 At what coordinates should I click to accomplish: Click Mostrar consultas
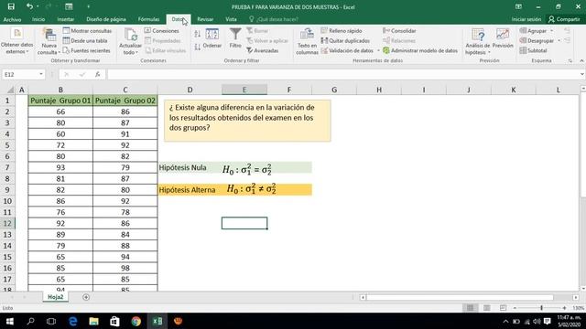(x=88, y=30)
